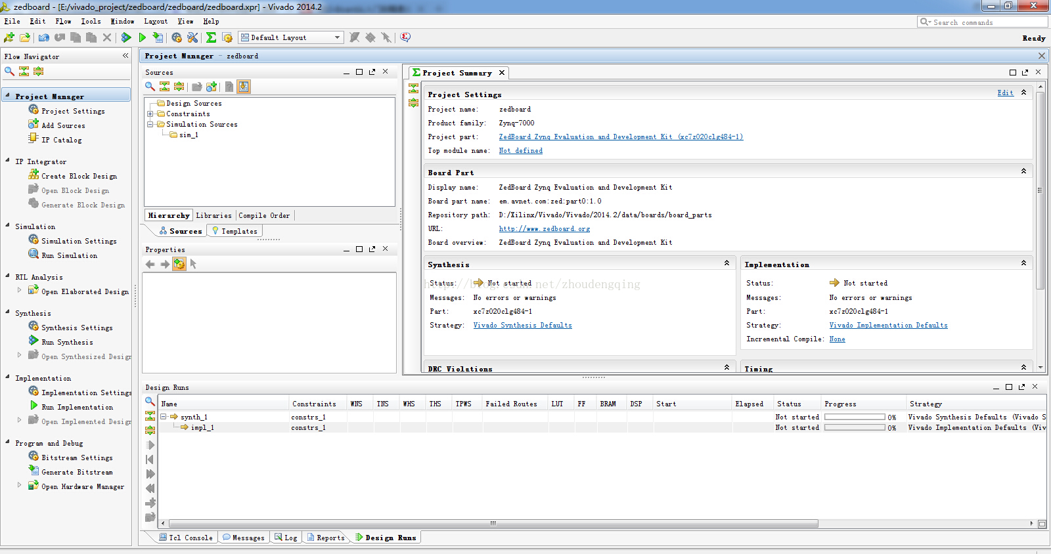Image resolution: width=1051 pixels, height=554 pixels.
Task: Expand Open Elaborated Design arrow
Action: pyautogui.click(x=20, y=289)
